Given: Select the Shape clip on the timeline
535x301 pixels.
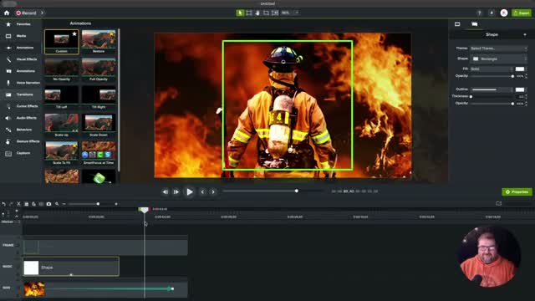Looking at the screenshot, I should click(71, 267).
